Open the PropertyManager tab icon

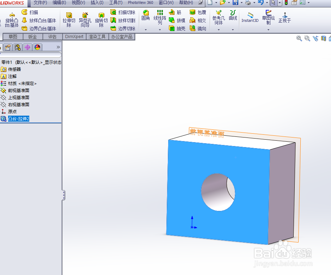pyautogui.click(x=8, y=47)
